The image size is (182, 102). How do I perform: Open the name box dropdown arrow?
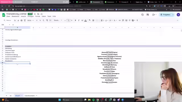pyautogui.click(x=9, y=25)
